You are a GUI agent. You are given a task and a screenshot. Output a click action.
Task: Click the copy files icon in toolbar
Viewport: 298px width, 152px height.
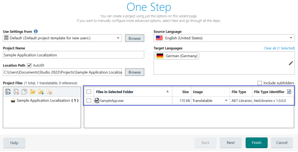(24, 92)
